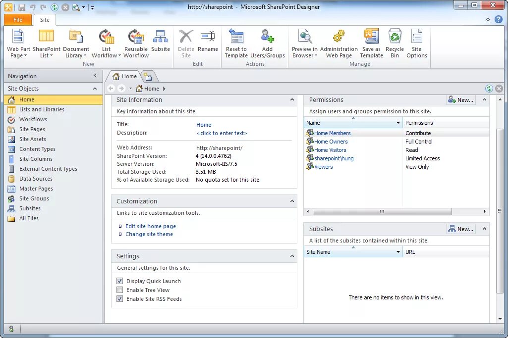508x338 pixels.
Task: Click the status bar user icon
Action: click(x=11, y=329)
